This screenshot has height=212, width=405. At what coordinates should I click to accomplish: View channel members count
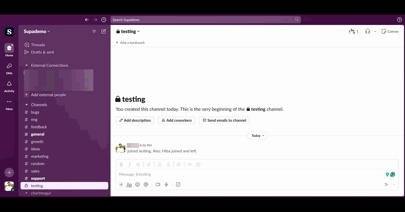(354, 31)
